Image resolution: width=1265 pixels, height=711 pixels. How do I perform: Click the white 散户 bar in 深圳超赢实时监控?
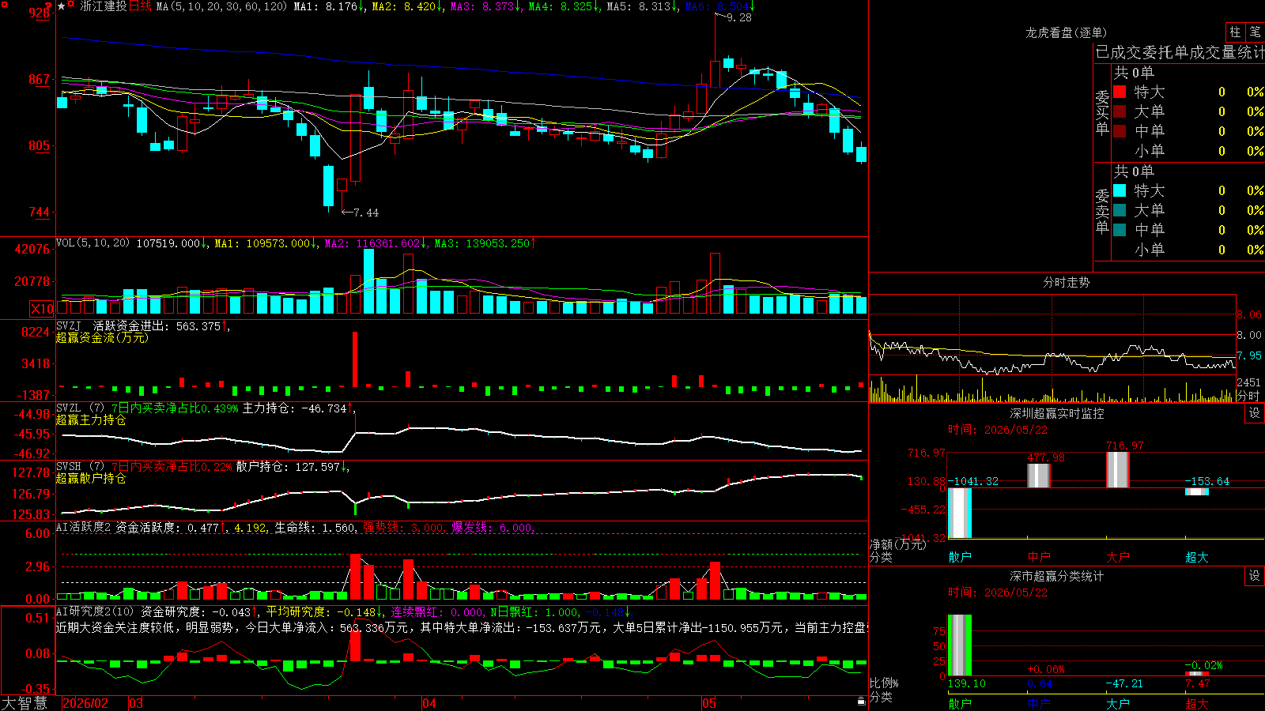coord(960,513)
